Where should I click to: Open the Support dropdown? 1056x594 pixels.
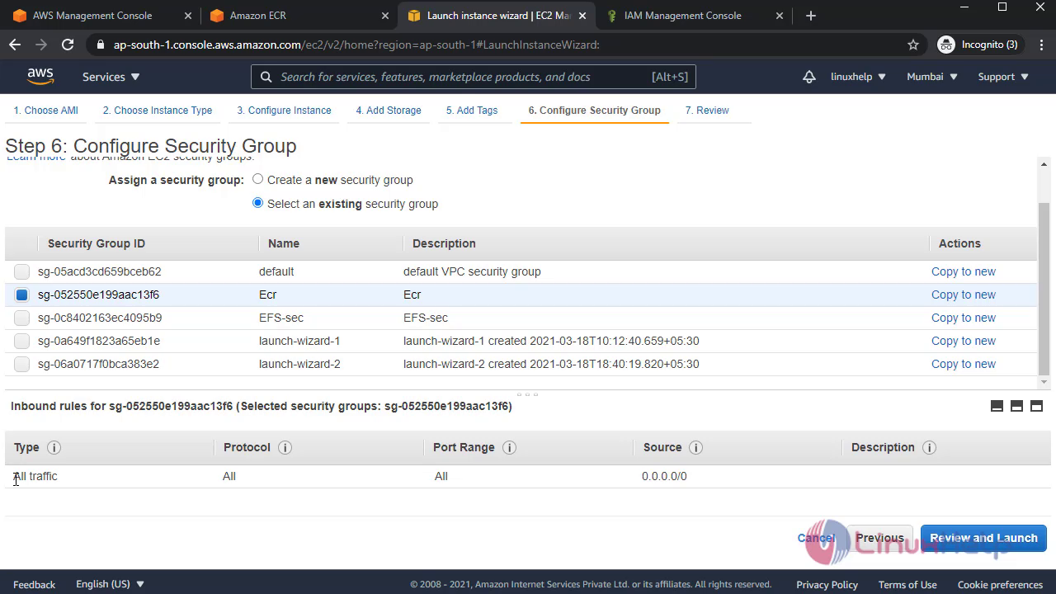pyautogui.click(x=1003, y=77)
